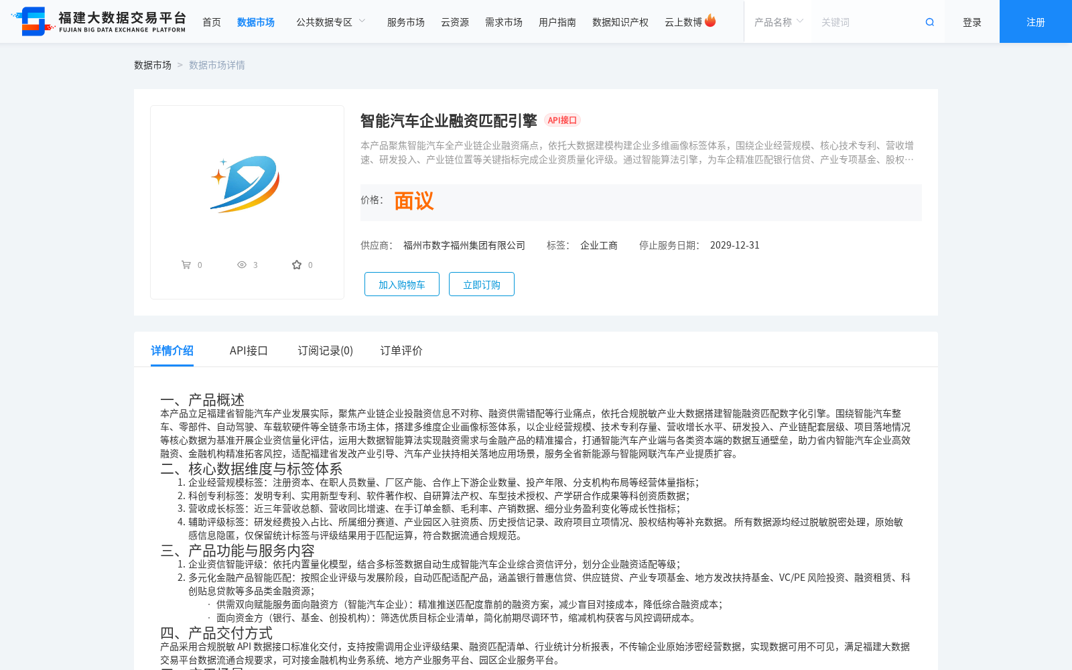Click the 加入购物车 button

pyautogui.click(x=402, y=284)
